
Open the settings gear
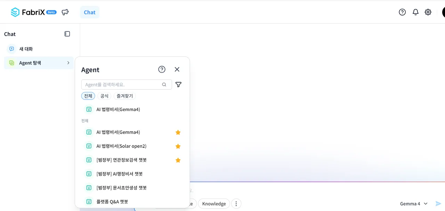click(428, 12)
